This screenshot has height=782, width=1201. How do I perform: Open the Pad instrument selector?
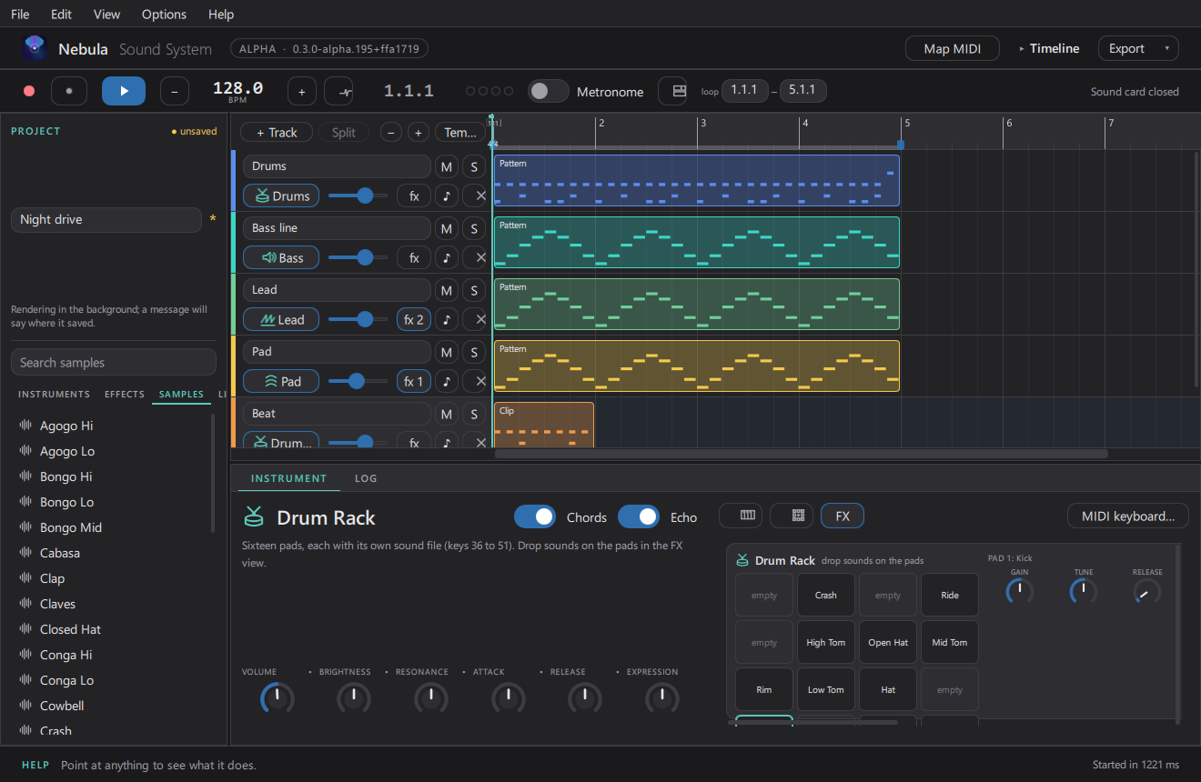(281, 381)
